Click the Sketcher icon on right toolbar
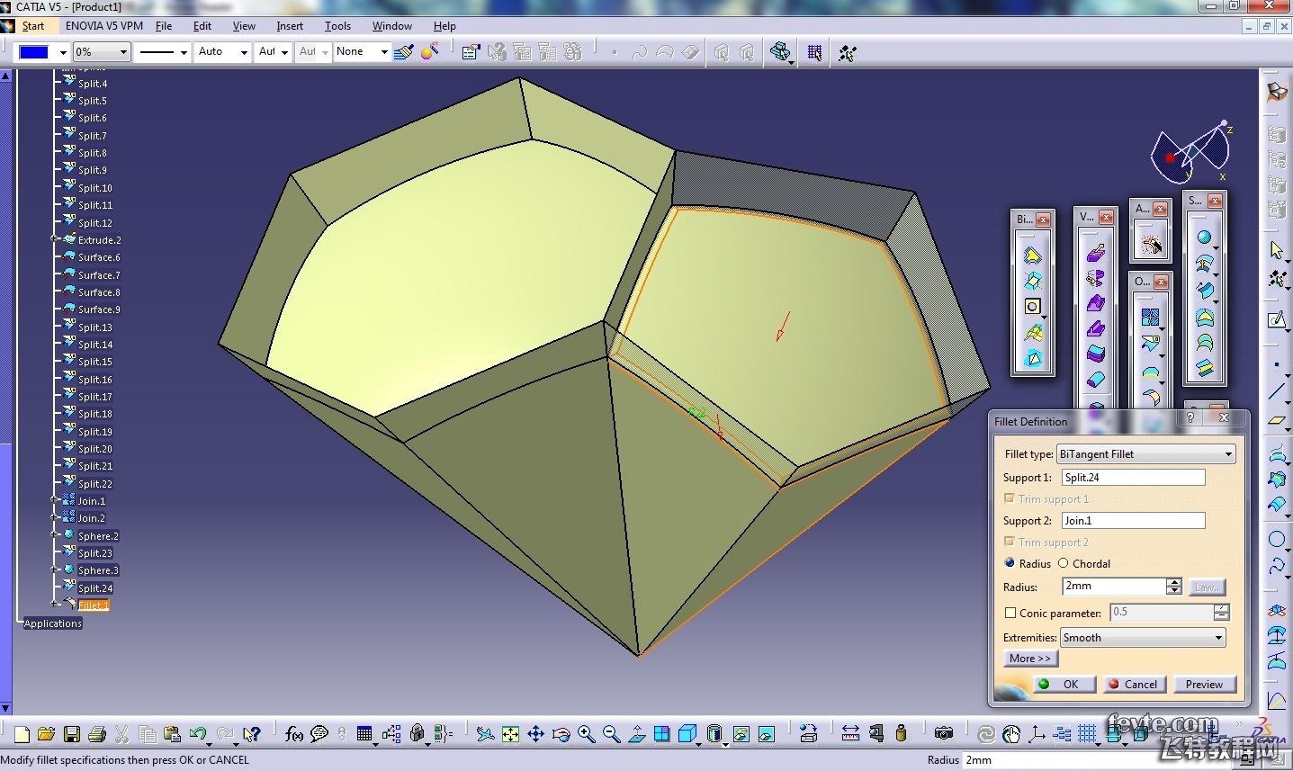The width and height of the screenshot is (1293, 771). (1277, 319)
